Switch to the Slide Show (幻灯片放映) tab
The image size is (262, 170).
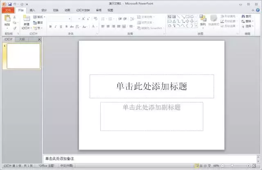point(83,10)
